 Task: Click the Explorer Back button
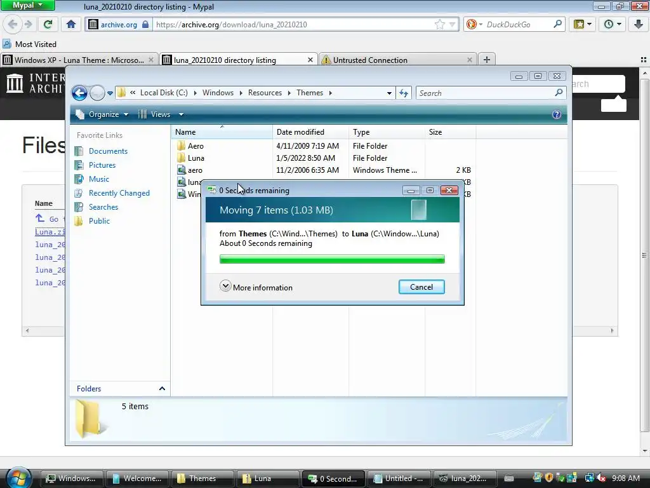[x=79, y=93]
